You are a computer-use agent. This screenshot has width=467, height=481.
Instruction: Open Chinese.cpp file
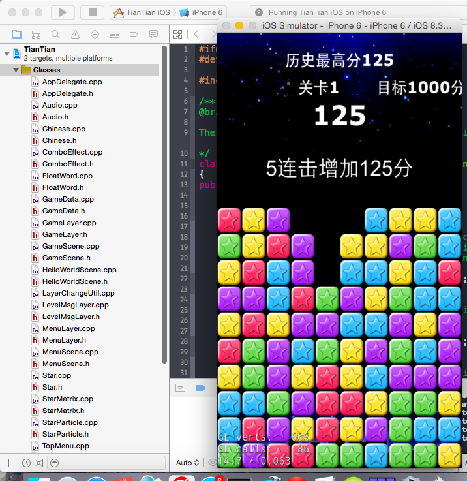[x=64, y=129]
